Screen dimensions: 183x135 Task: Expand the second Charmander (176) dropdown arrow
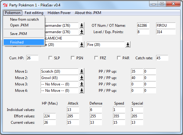82,32
